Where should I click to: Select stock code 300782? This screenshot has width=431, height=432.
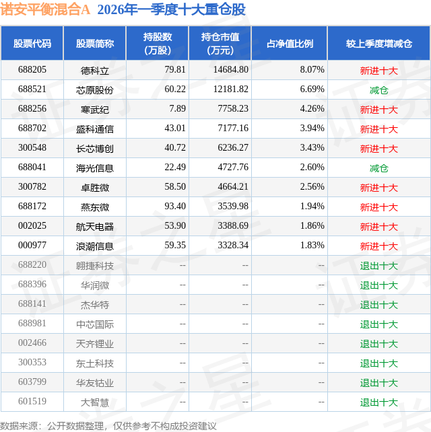(x=32, y=186)
